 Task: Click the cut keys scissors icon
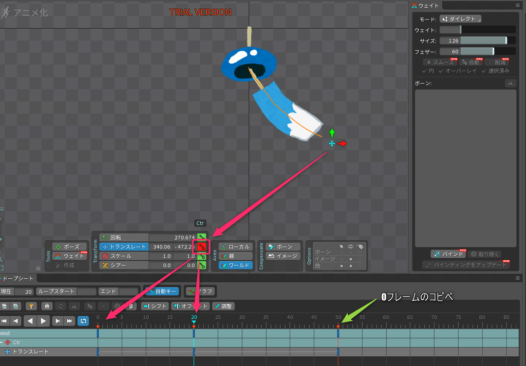104,306
